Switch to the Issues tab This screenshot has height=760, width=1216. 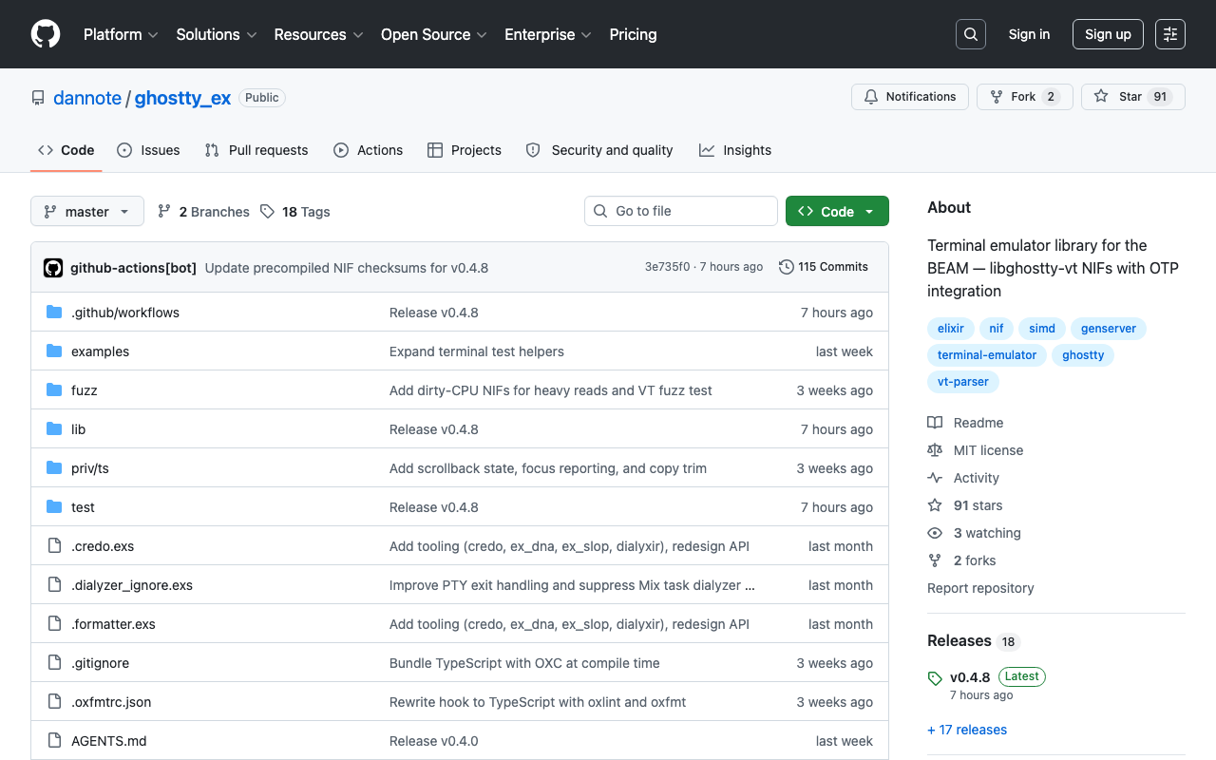click(148, 150)
